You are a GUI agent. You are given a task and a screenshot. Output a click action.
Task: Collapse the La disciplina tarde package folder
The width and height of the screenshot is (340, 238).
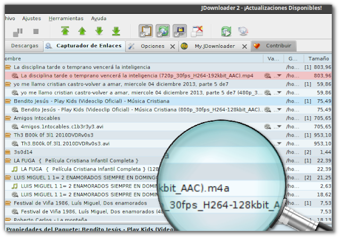point(8,67)
